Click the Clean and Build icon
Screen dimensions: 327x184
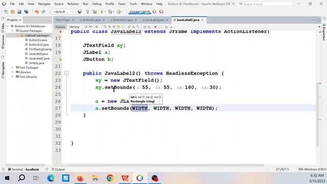pyautogui.click(x=95, y=12)
